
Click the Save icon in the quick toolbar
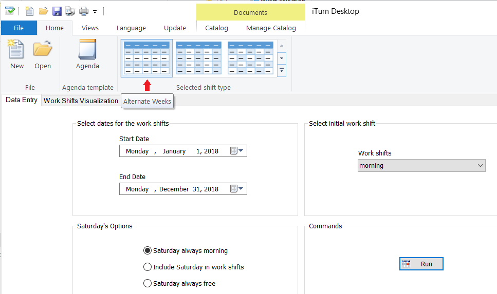coord(57,11)
